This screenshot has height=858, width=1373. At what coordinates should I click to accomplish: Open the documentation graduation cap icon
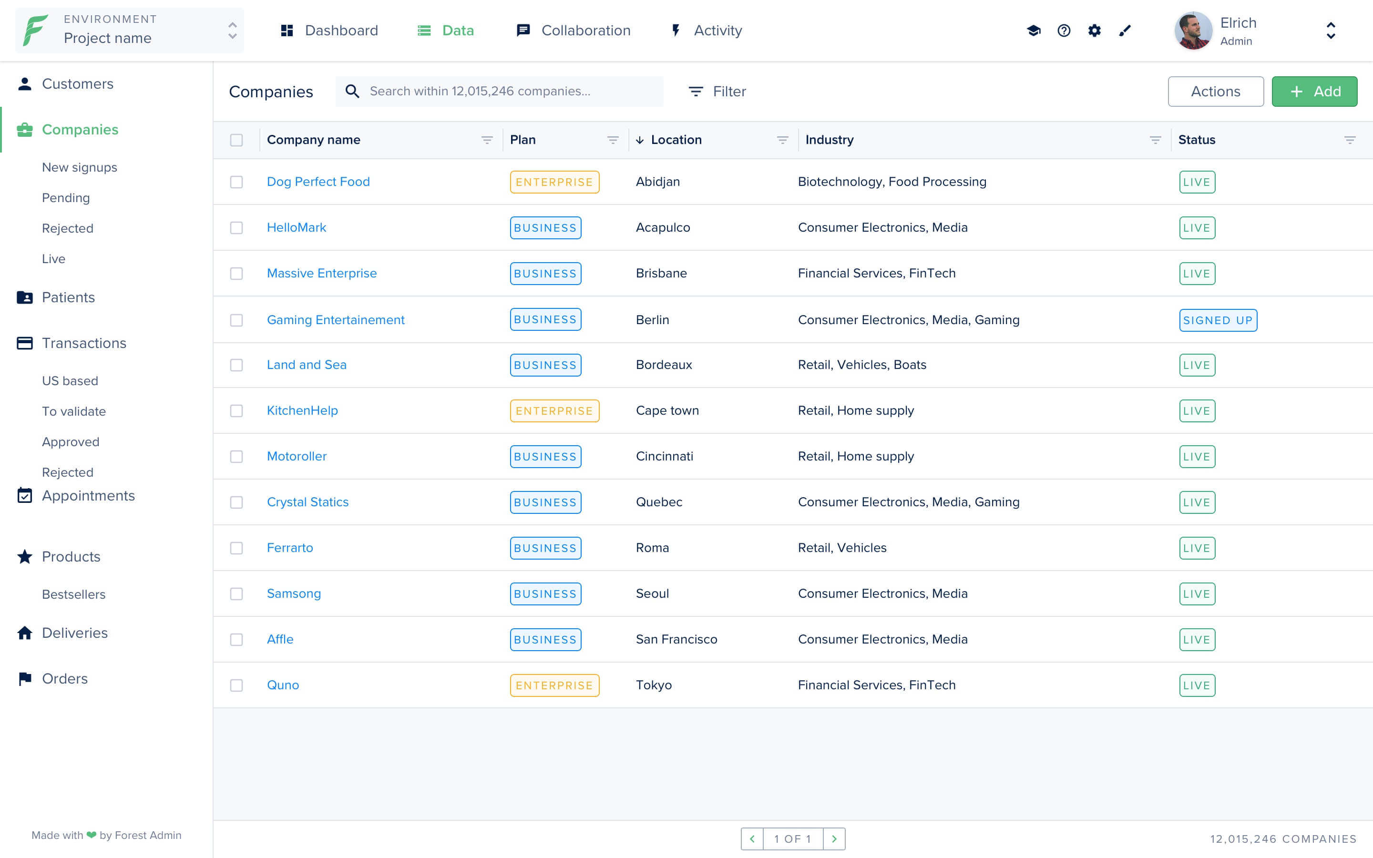1034,31
